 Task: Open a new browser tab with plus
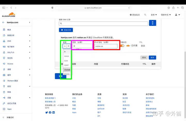[178, 8]
